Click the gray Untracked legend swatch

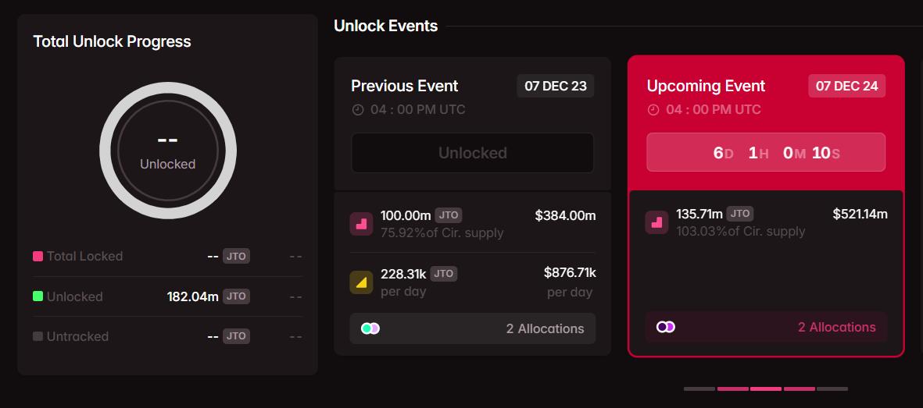point(38,336)
